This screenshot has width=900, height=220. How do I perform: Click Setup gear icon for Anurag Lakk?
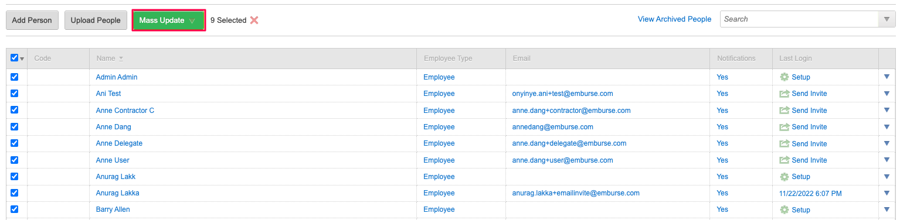(x=784, y=177)
